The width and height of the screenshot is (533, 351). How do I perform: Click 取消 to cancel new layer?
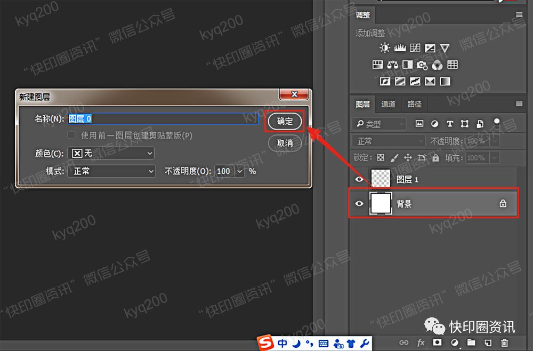click(285, 143)
